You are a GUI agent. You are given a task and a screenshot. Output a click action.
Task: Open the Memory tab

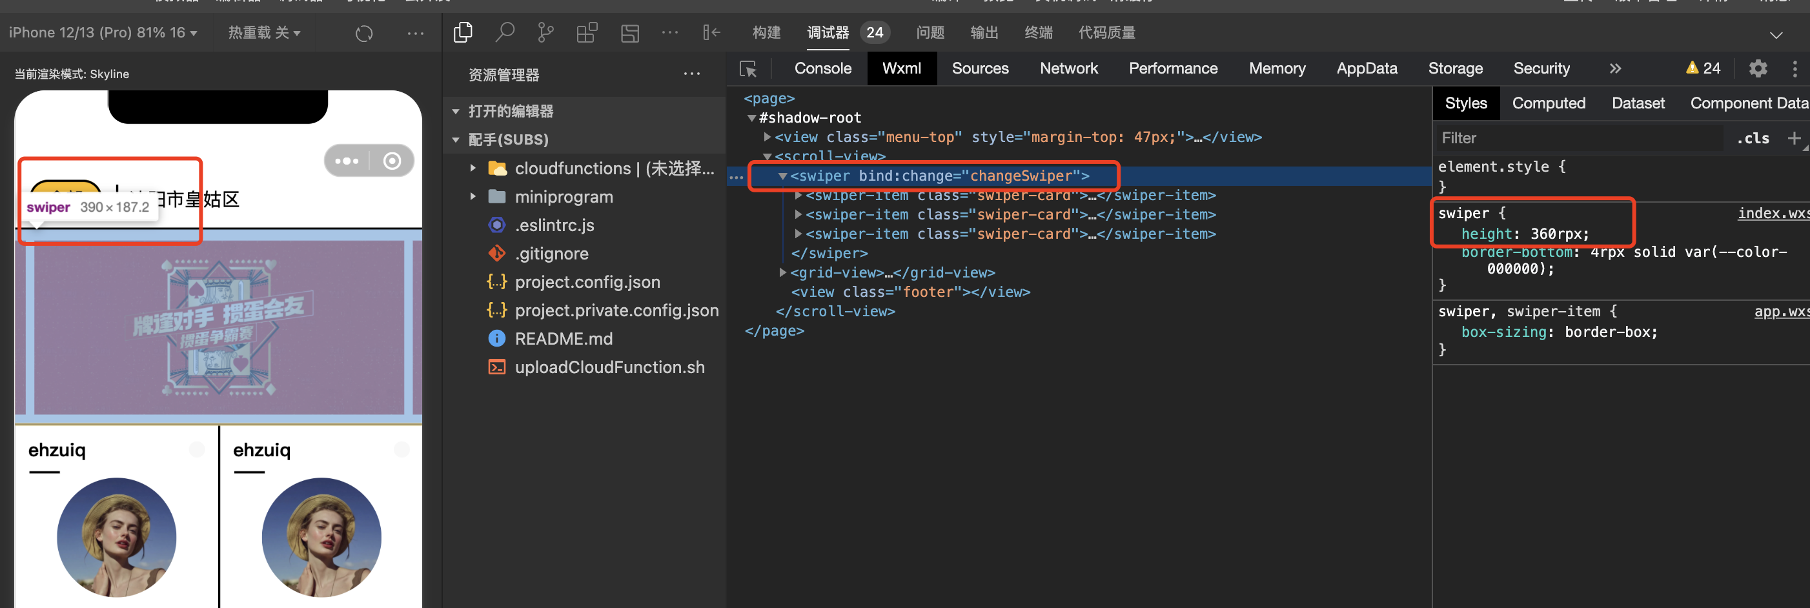tap(1277, 68)
